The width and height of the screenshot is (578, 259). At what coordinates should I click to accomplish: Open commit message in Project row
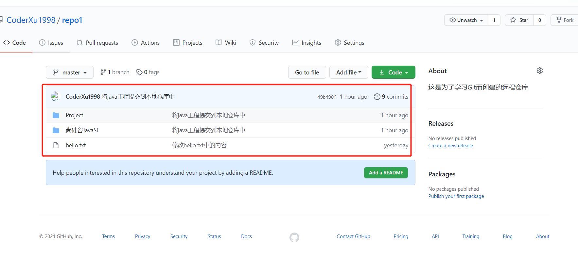coord(209,115)
